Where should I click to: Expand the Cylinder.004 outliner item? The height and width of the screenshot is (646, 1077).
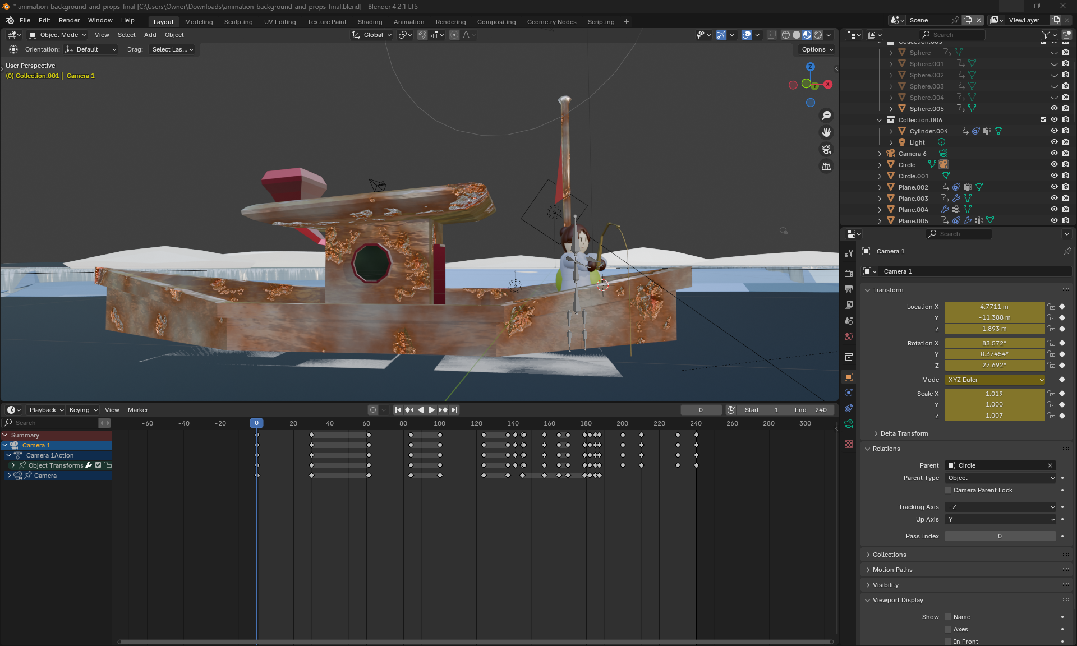tap(890, 131)
